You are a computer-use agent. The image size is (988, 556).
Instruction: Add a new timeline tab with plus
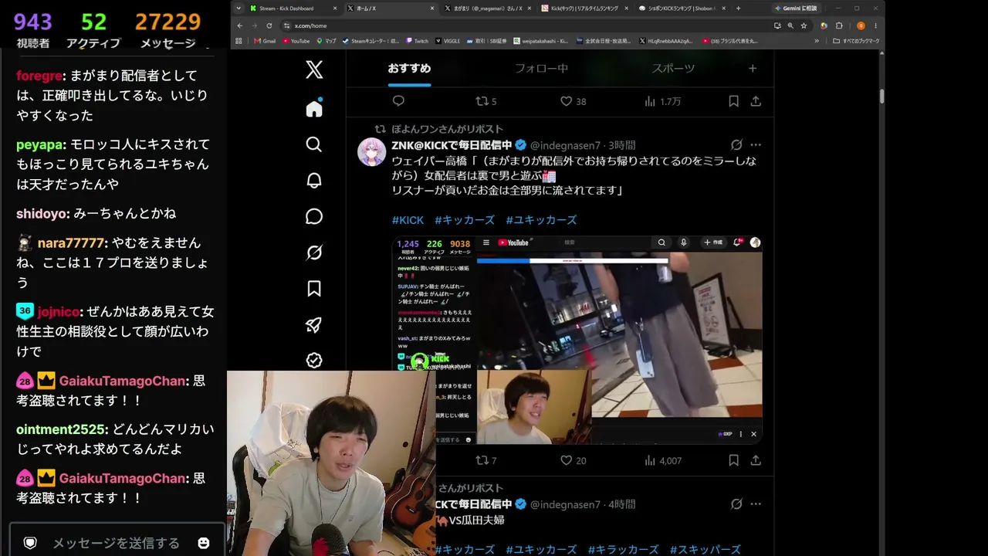click(x=753, y=68)
